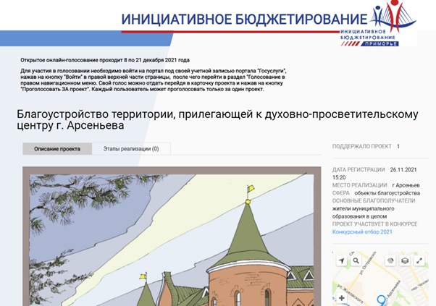This screenshot has width=436, height=306.
Task: Switch to the Описание проекта tab
Action: pos(57,149)
